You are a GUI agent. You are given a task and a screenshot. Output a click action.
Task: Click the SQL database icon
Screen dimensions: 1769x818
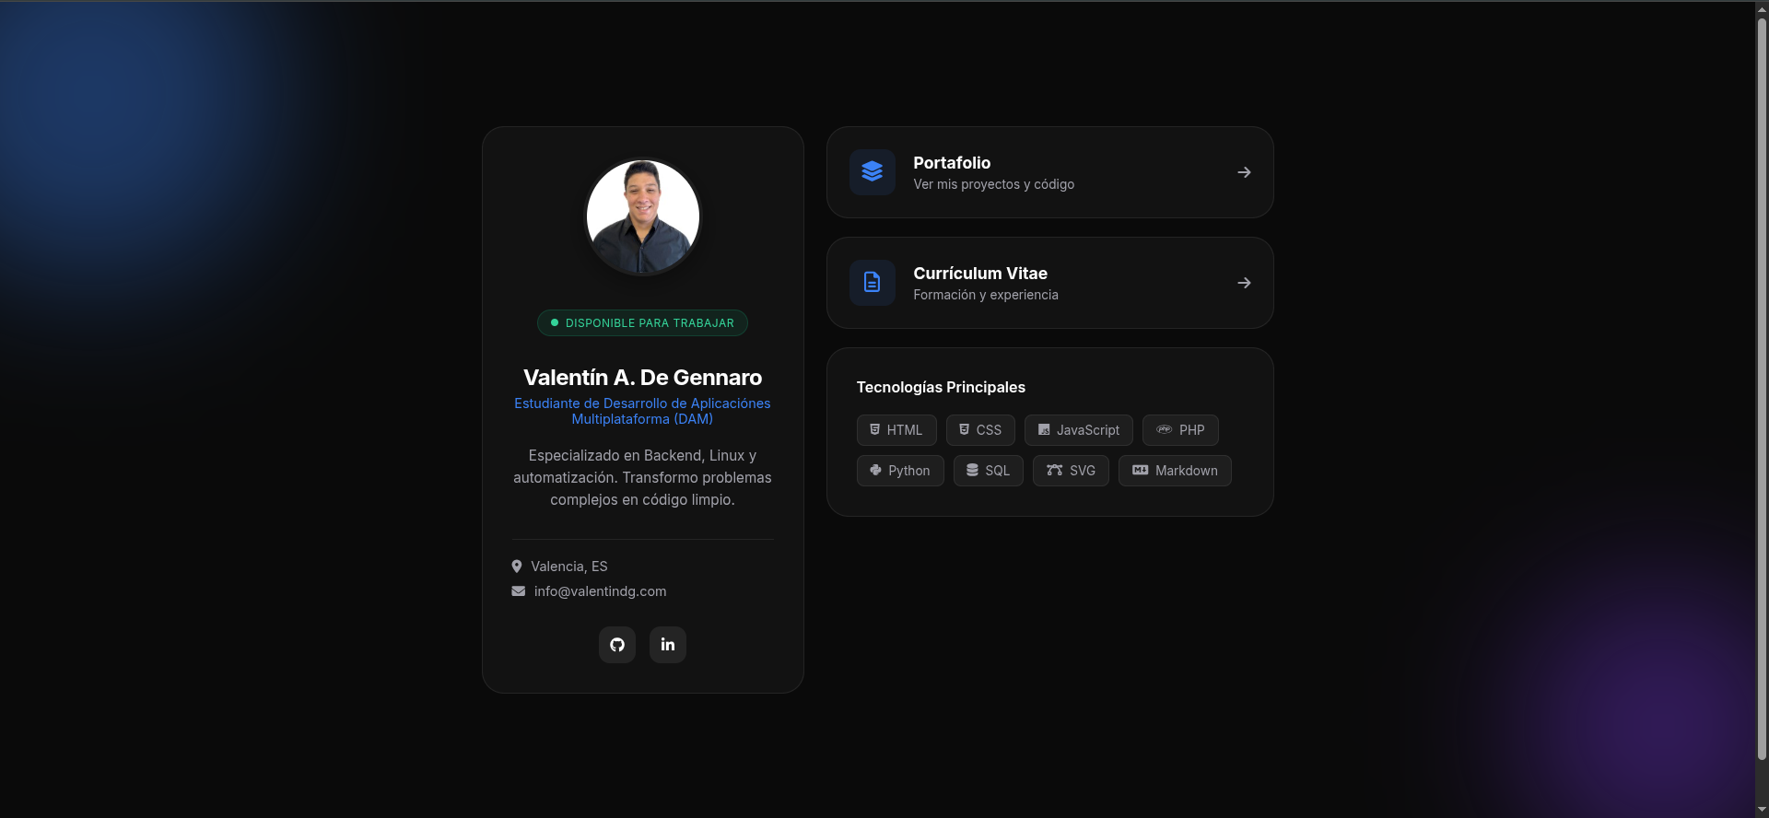point(972,471)
